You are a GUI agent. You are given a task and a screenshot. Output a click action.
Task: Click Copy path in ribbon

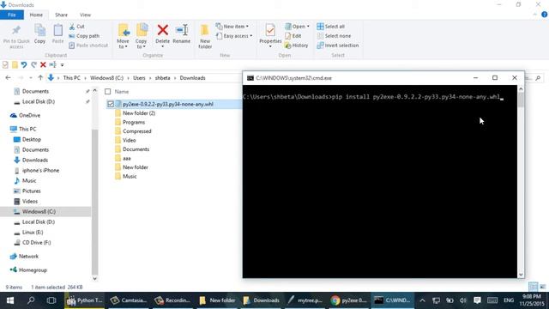pyautogui.click(x=84, y=36)
